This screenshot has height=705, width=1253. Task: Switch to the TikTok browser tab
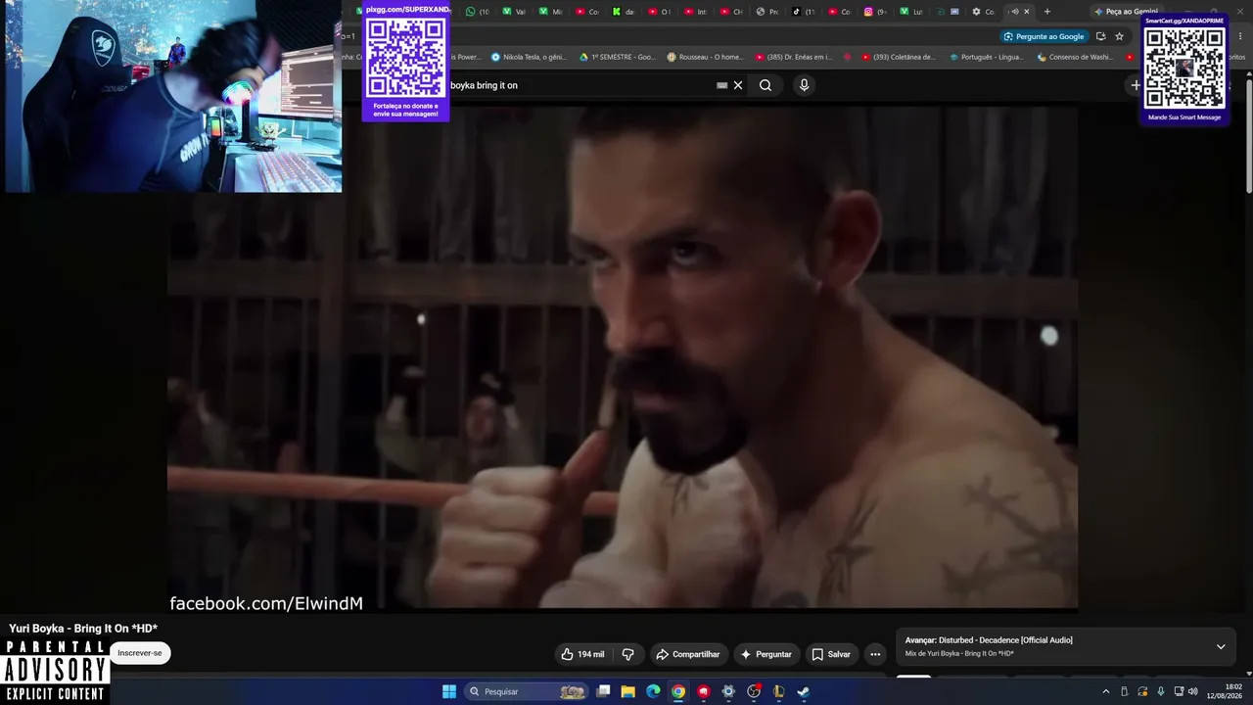point(803,12)
